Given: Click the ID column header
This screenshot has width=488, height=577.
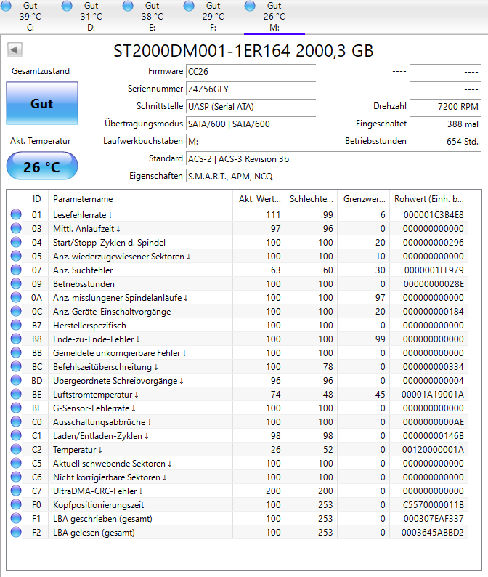Looking at the screenshot, I should coord(36,199).
